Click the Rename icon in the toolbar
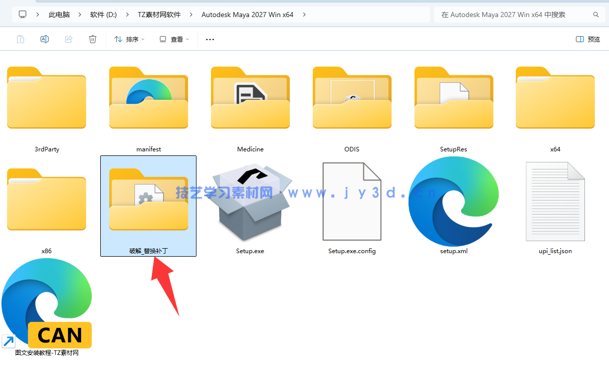Image resolution: width=609 pixels, height=385 pixels. 44,39
